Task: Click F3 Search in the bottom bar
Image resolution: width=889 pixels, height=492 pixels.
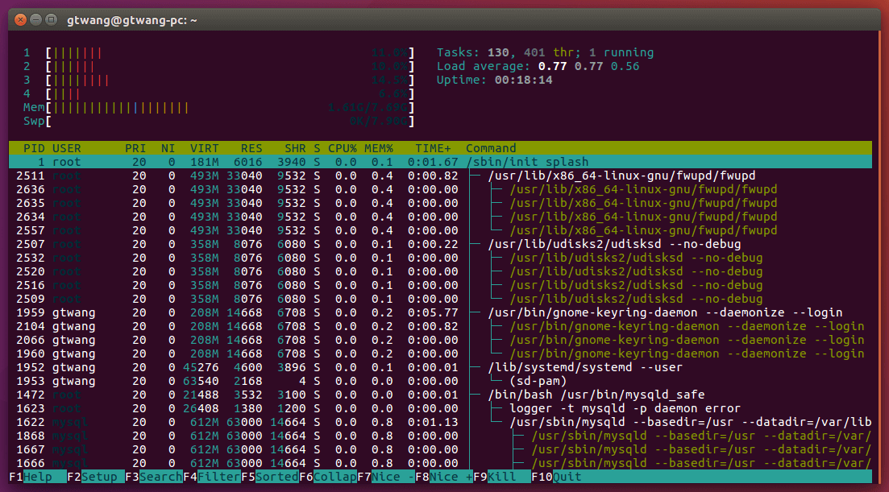Action: coord(160,477)
